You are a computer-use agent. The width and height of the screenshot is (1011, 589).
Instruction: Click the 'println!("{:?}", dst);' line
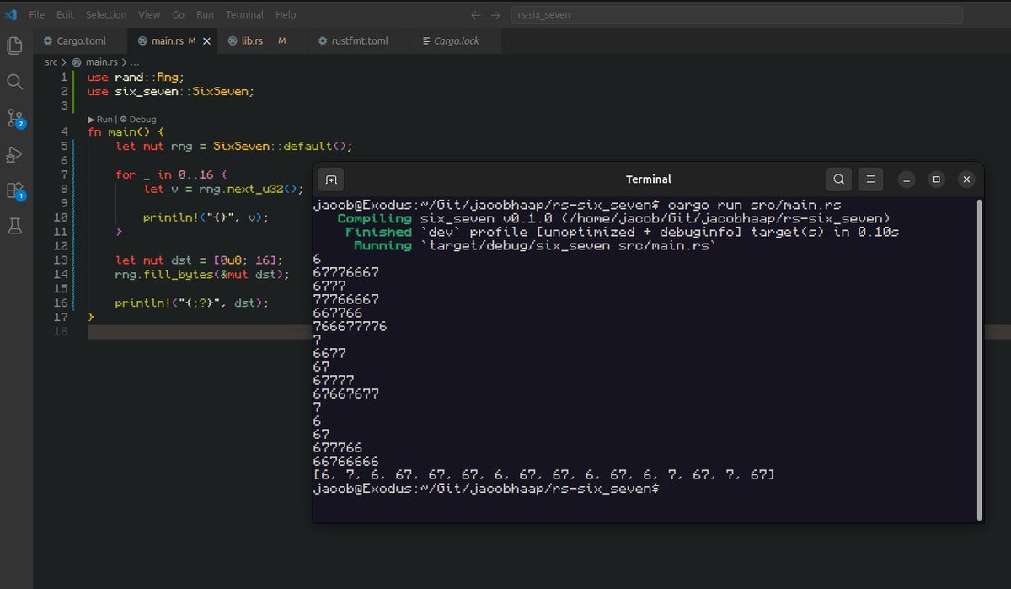click(192, 303)
